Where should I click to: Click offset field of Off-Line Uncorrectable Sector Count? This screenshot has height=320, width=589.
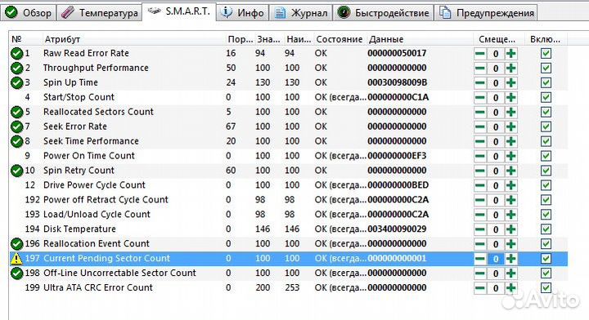point(496,273)
